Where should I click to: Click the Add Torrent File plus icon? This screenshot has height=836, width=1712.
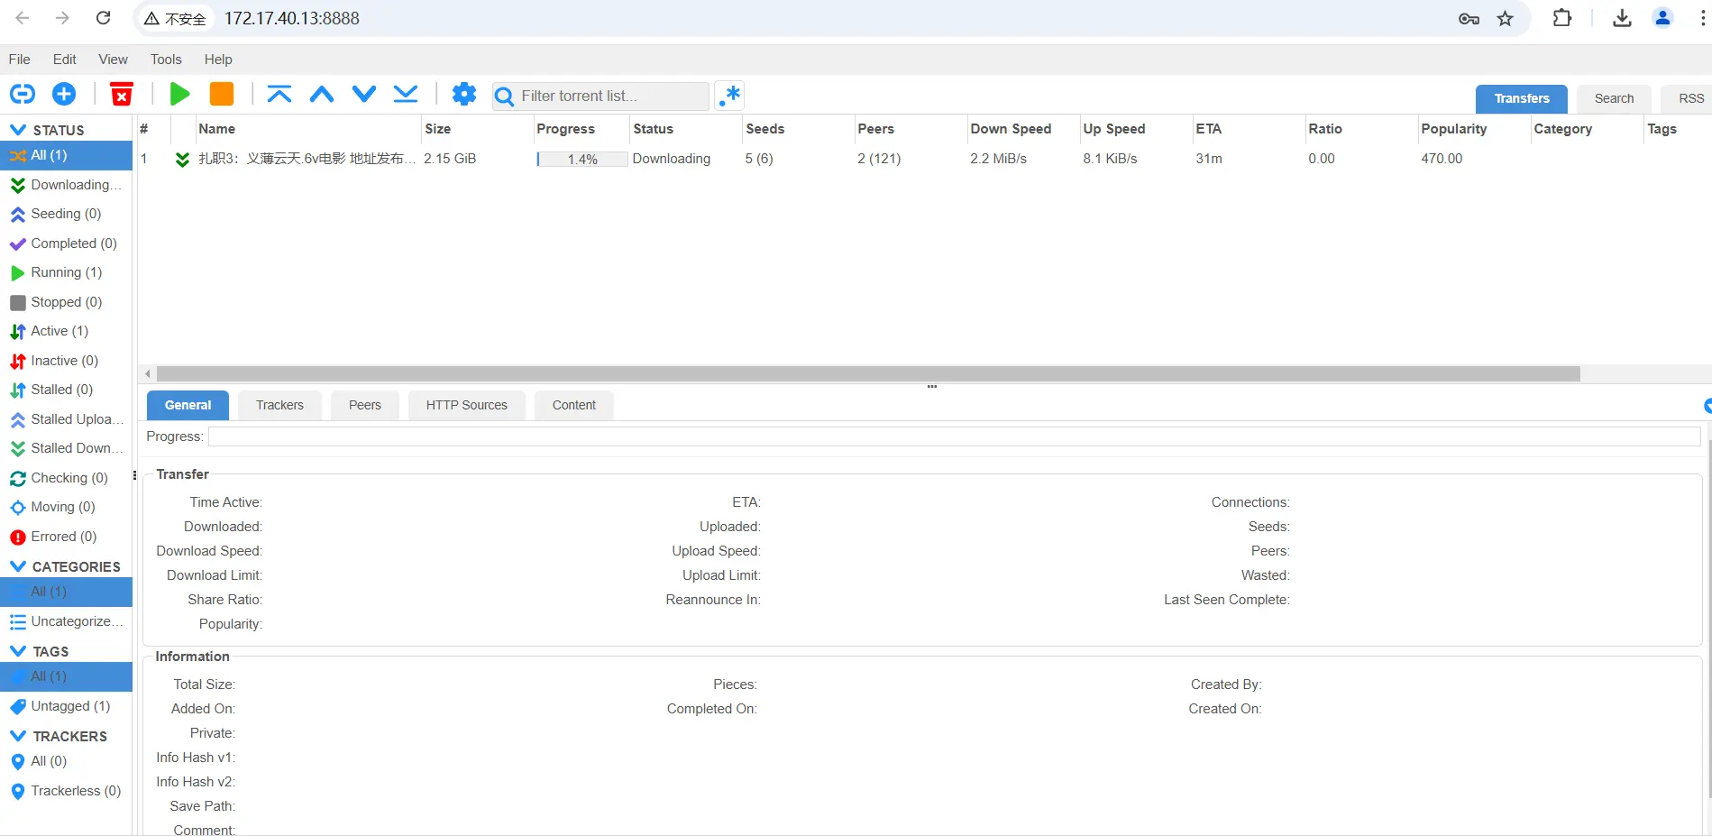[64, 94]
